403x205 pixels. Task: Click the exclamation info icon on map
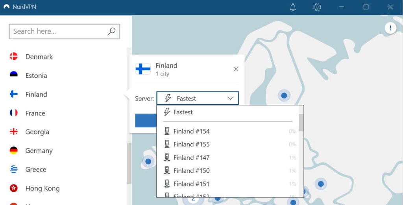tap(390, 28)
